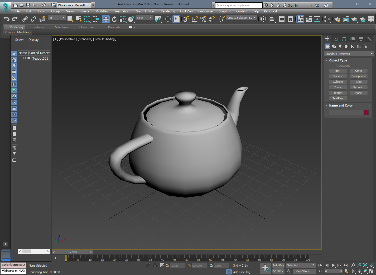Open the Workspace Default dropdown
The image size is (376, 275).
coord(74,5)
